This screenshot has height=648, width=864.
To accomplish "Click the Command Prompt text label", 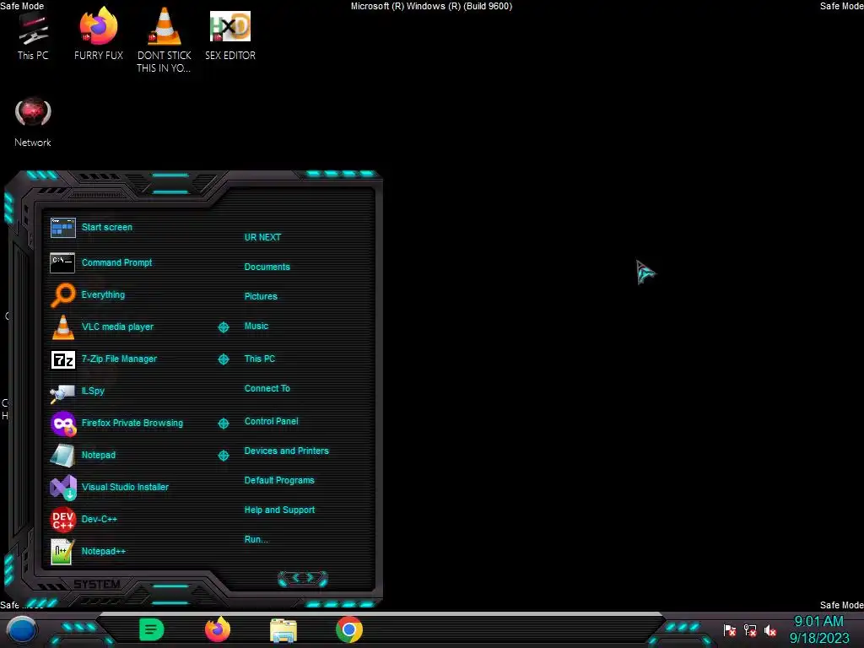I will pyautogui.click(x=116, y=263).
